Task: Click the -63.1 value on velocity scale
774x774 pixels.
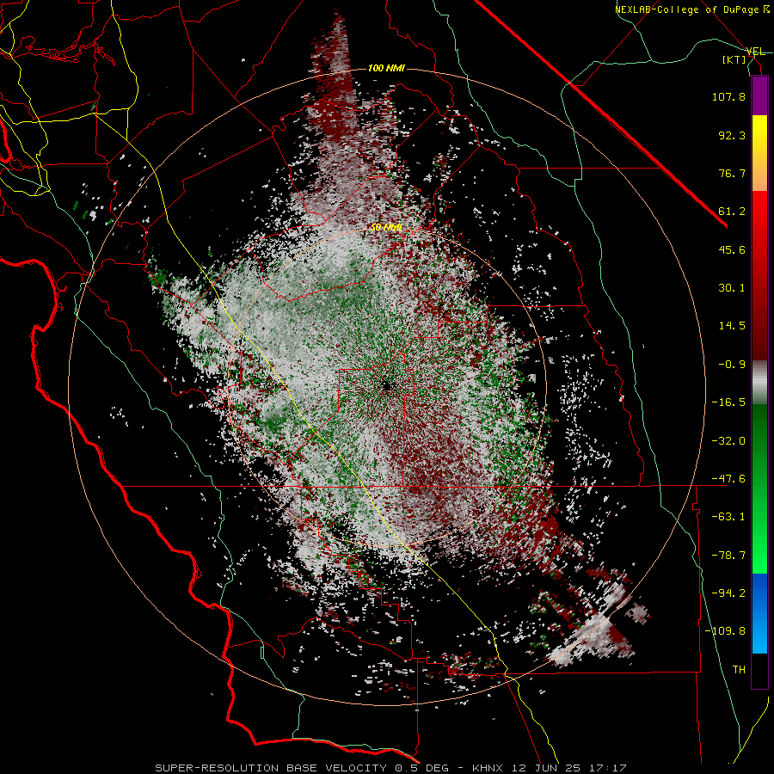Action: click(x=728, y=517)
